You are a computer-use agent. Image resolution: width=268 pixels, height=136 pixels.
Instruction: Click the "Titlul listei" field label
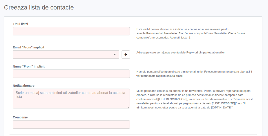tap(20, 24)
